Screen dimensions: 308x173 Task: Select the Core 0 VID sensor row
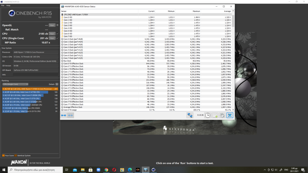146,17
